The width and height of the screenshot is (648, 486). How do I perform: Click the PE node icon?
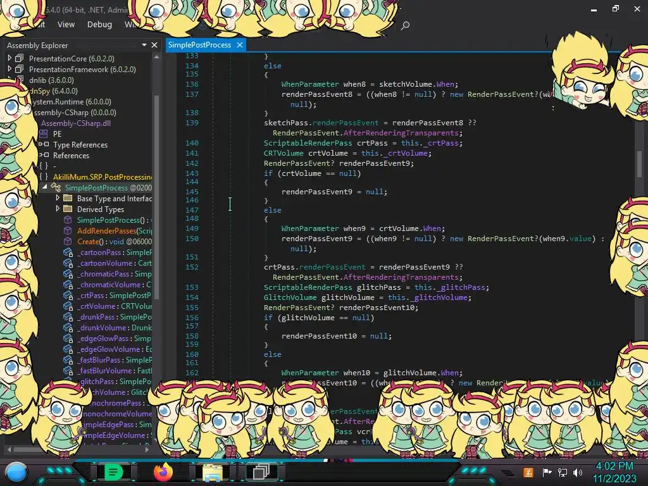[44, 134]
